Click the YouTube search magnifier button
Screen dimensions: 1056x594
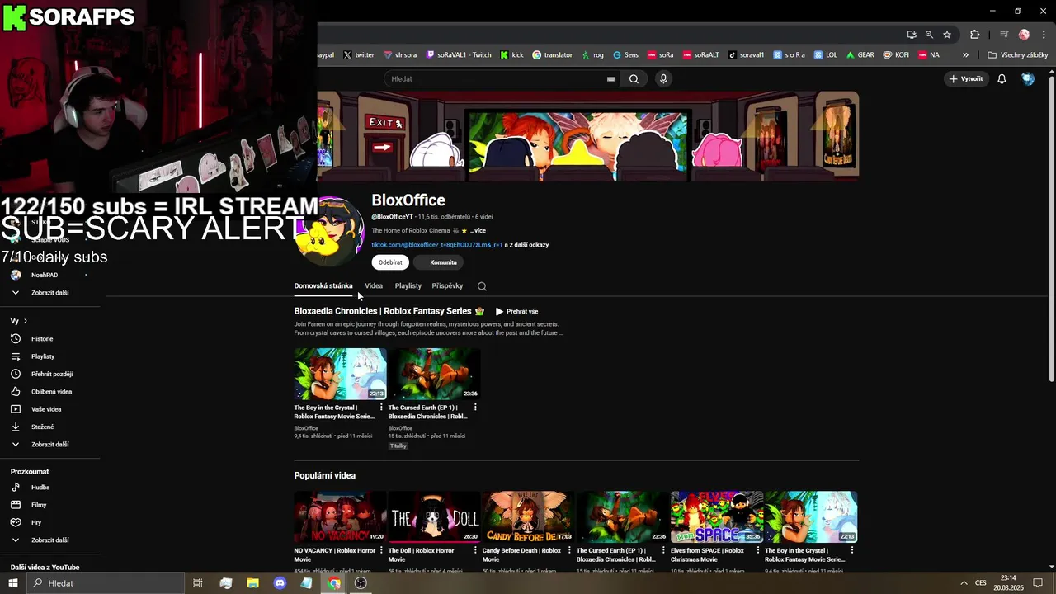pos(634,79)
